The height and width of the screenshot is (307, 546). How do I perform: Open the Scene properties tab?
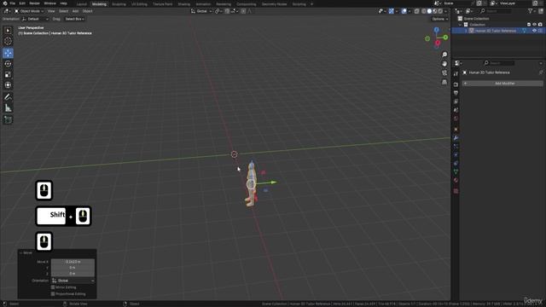(x=456, y=110)
